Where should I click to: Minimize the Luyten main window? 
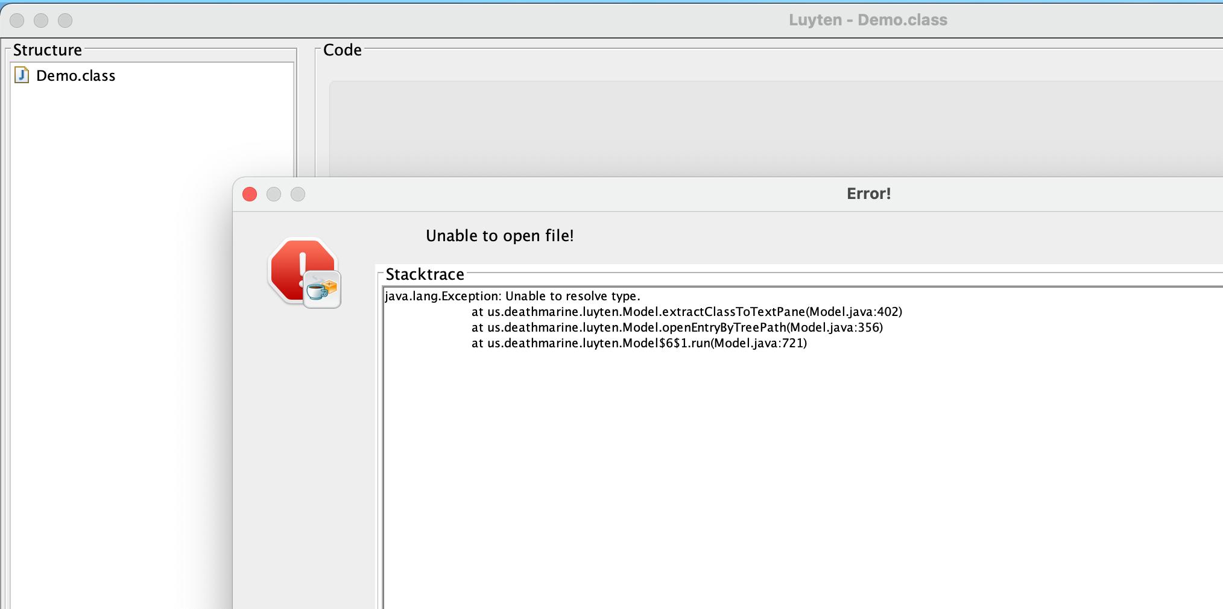point(41,21)
